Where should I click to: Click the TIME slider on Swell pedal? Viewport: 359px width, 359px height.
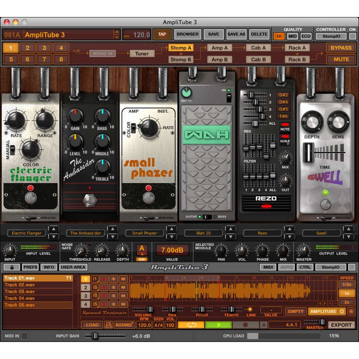(309, 152)
